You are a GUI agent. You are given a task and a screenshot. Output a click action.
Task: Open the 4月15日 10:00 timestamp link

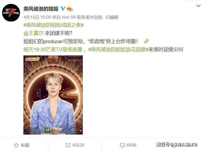point(37,17)
